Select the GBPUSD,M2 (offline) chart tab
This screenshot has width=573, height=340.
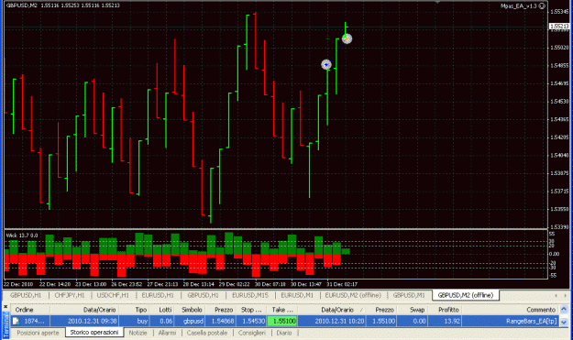(466, 295)
